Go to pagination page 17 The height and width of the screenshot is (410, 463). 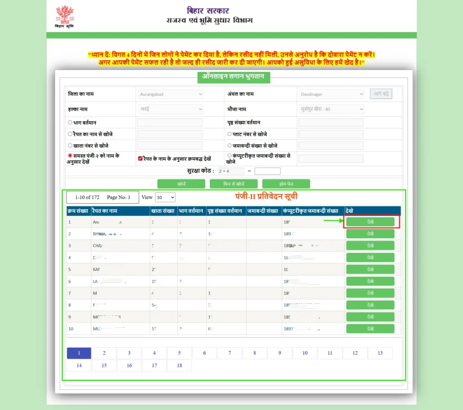click(x=155, y=365)
